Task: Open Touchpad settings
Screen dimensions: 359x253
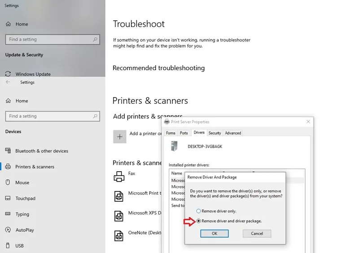Action: click(26, 198)
